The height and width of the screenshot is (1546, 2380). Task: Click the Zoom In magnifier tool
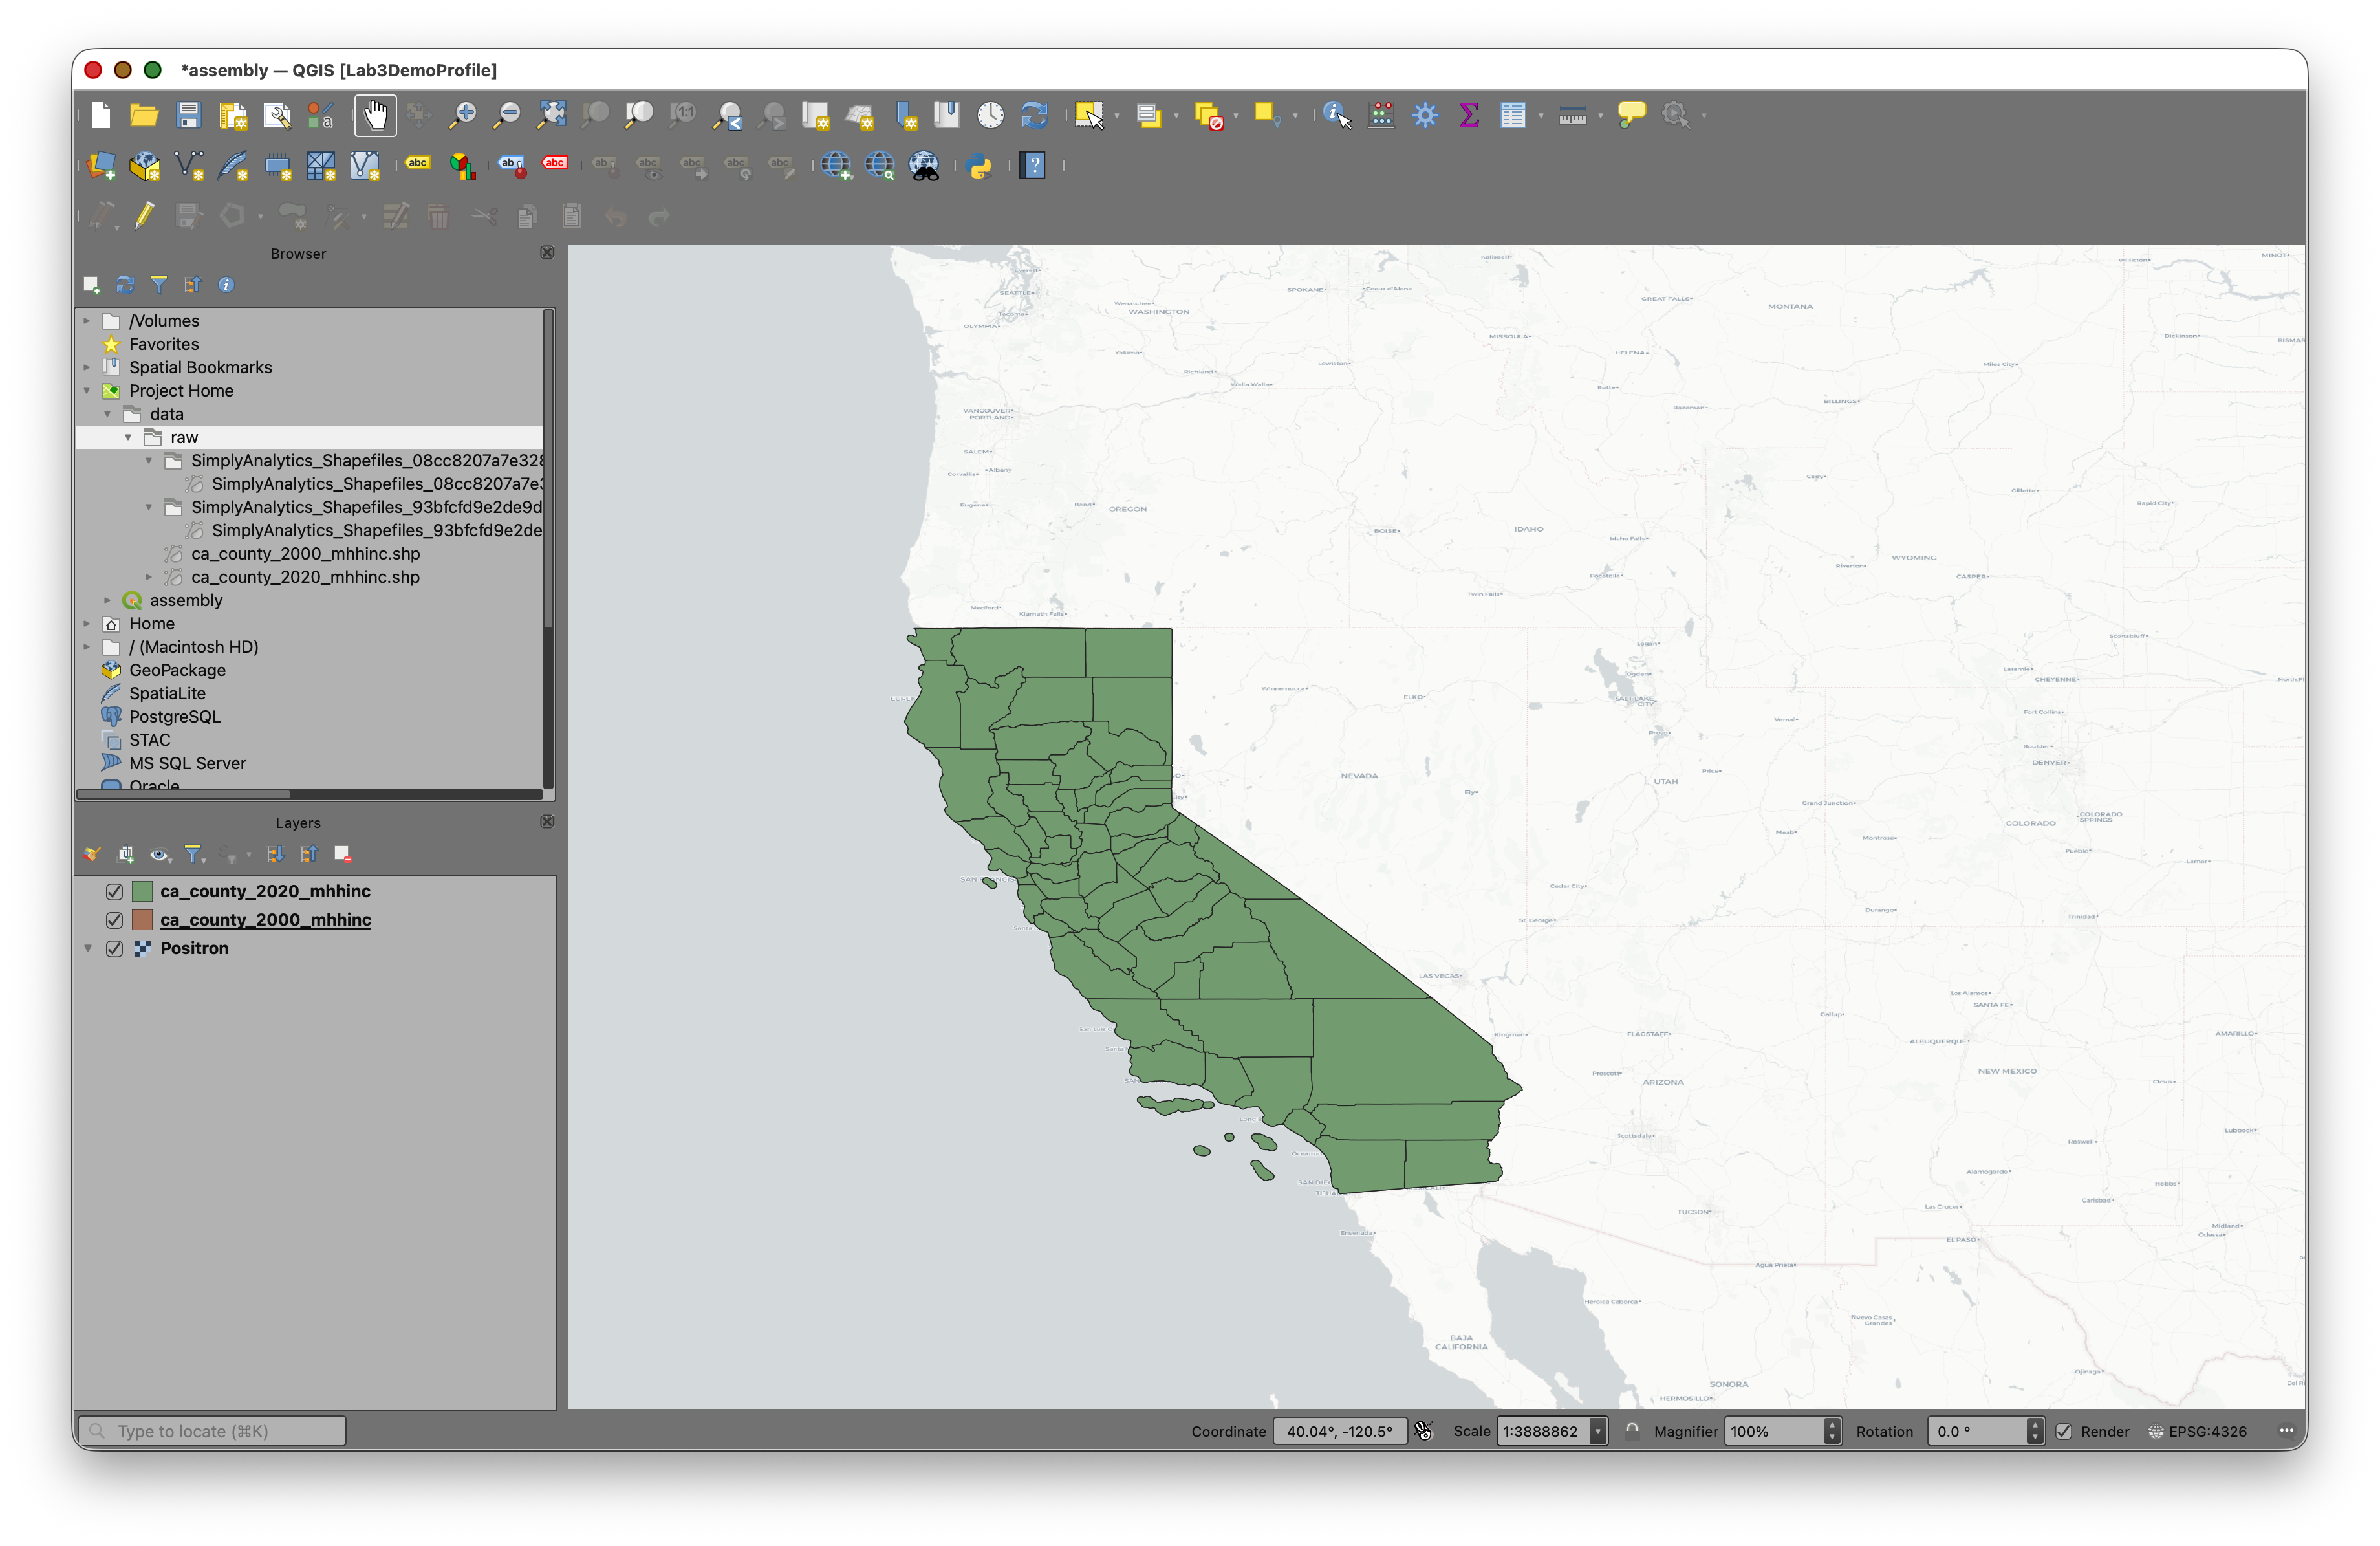click(462, 115)
